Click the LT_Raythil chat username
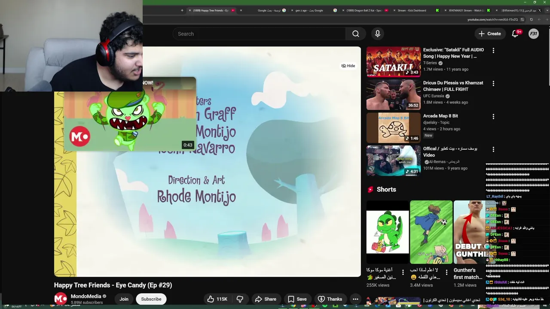The height and width of the screenshot is (309, 550). click(x=495, y=197)
